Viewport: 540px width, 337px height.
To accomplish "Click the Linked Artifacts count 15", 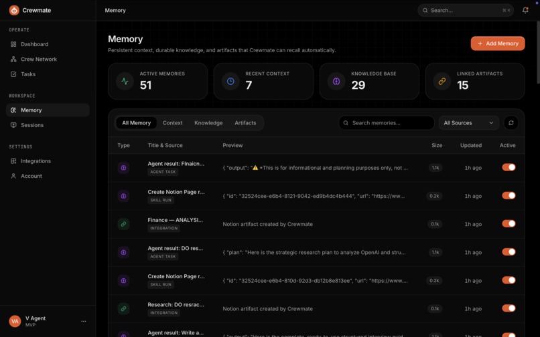I will [462, 86].
